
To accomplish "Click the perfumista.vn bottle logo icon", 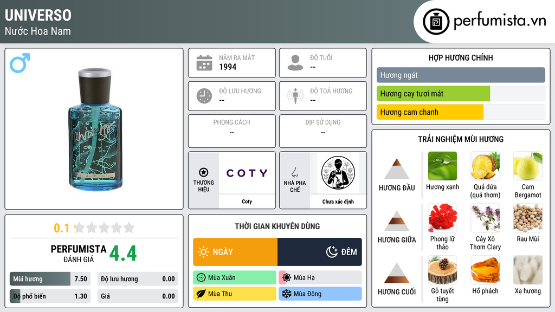I will point(436,22).
